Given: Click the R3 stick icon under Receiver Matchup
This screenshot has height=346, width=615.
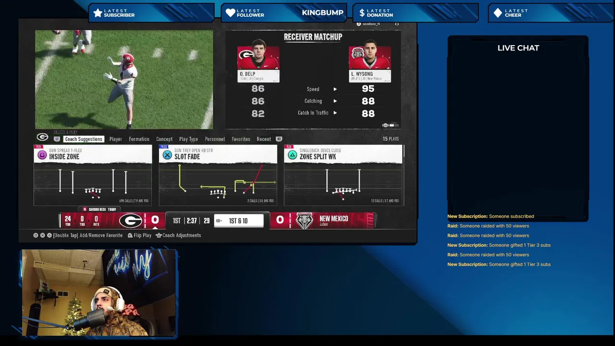Looking at the screenshot, I should (385, 125).
